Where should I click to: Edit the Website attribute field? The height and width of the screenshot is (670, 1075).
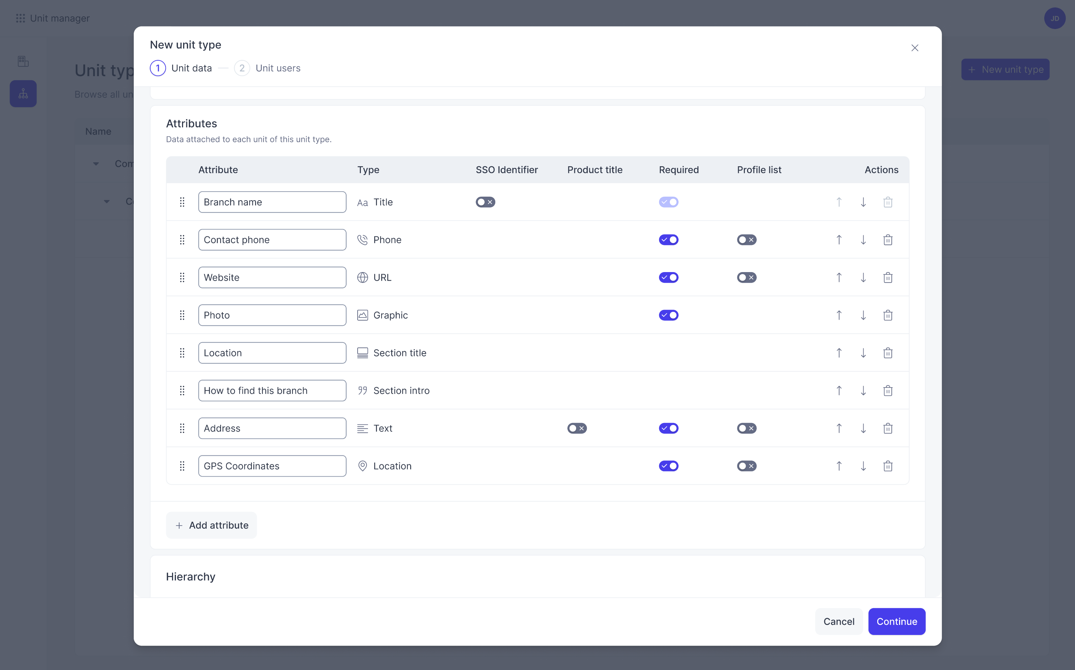pos(272,277)
